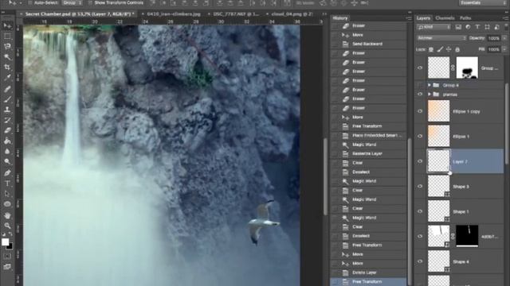Hide the plantas group
Screen dimensions: 510x286
coord(420,95)
